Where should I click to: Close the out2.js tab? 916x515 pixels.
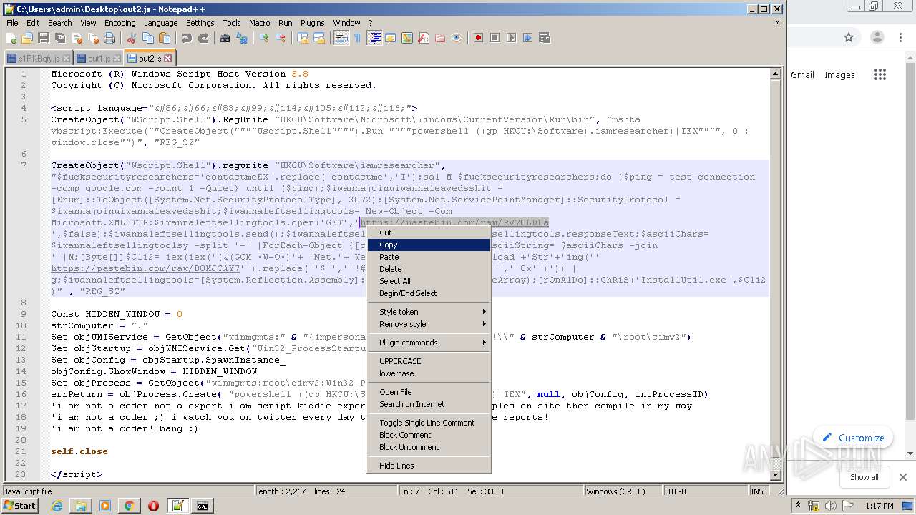(x=168, y=58)
